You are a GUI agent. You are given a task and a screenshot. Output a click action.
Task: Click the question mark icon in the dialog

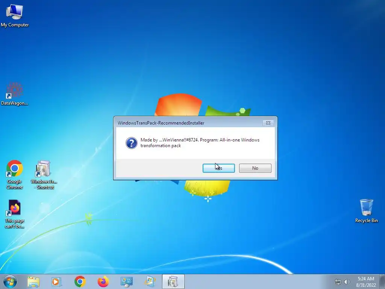coord(131,143)
